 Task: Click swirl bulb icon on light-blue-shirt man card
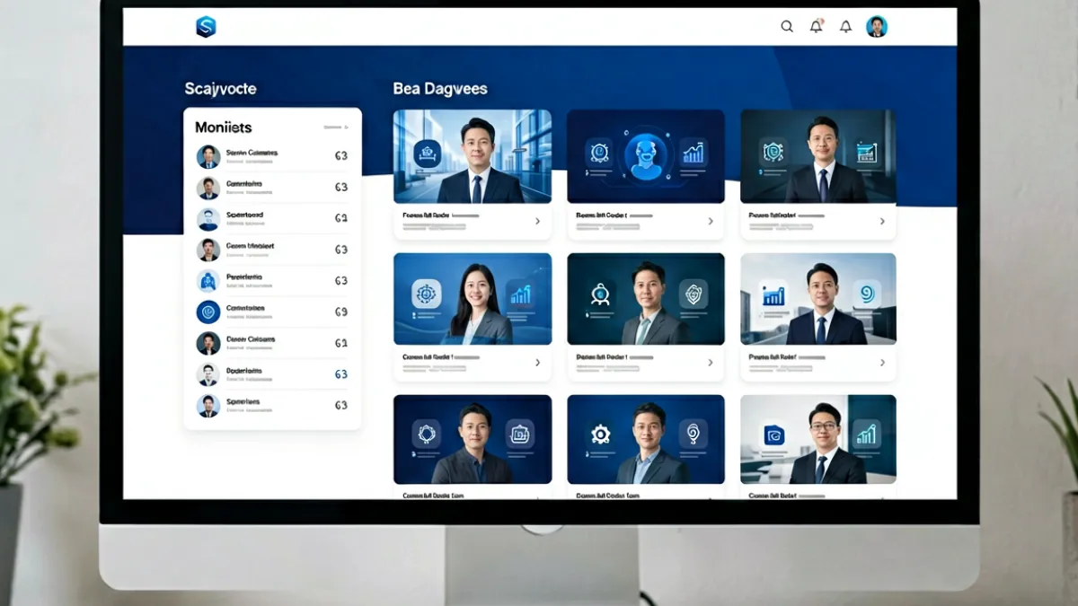pyautogui.click(x=693, y=435)
